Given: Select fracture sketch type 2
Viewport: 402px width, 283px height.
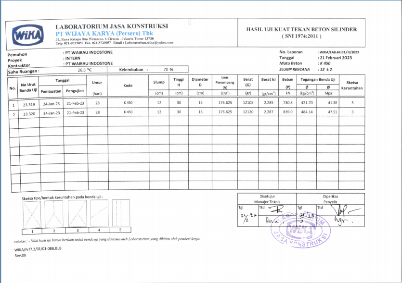Looking at the screenshot, I should pyautogui.click(x=53, y=214).
